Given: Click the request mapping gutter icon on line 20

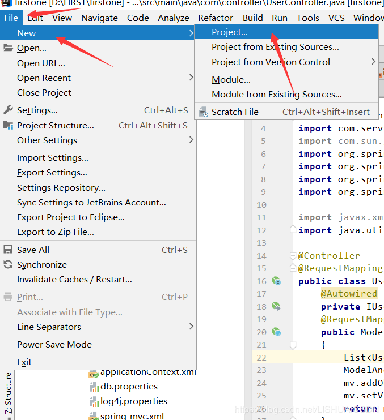Looking at the screenshot, I should pyautogui.click(x=276, y=332).
